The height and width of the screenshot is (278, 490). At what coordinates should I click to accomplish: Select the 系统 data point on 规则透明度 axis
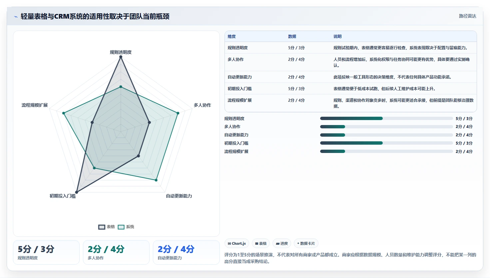[x=121, y=87]
